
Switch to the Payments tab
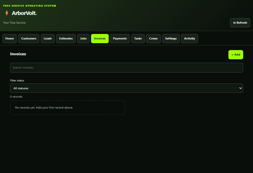120,39
